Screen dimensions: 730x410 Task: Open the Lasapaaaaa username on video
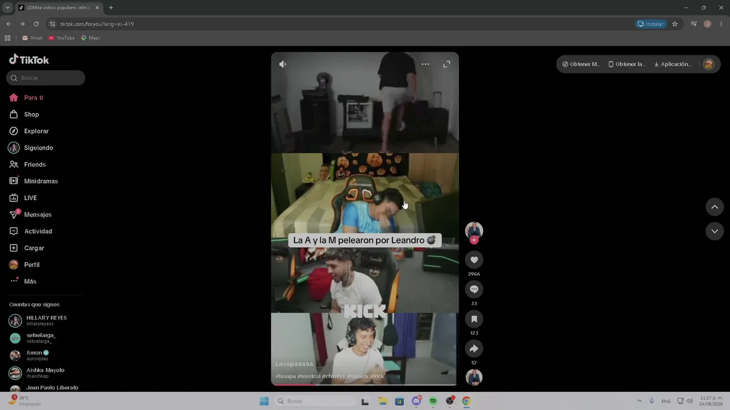[x=294, y=364]
